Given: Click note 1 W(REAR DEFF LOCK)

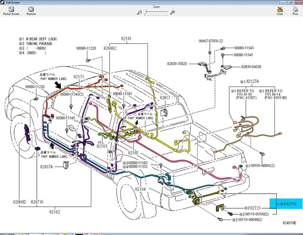Looking at the screenshot, I should (38, 39).
